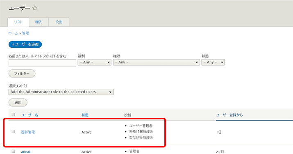Click the 新着情報管理者 role text

click(141, 132)
